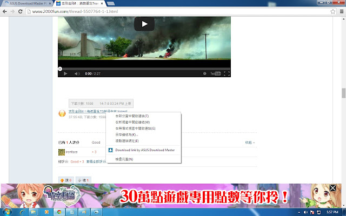Click the Good + 3 total rating text

[77, 162]
